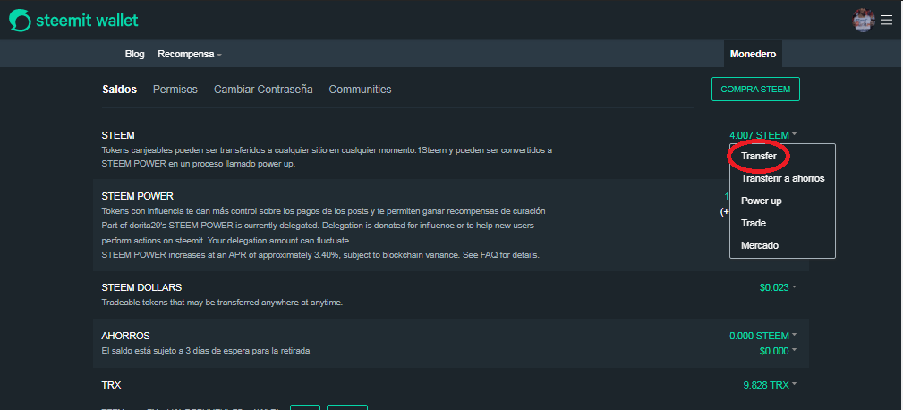The image size is (903, 410).
Task: Go to the Blog link
Action: (135, 54)
